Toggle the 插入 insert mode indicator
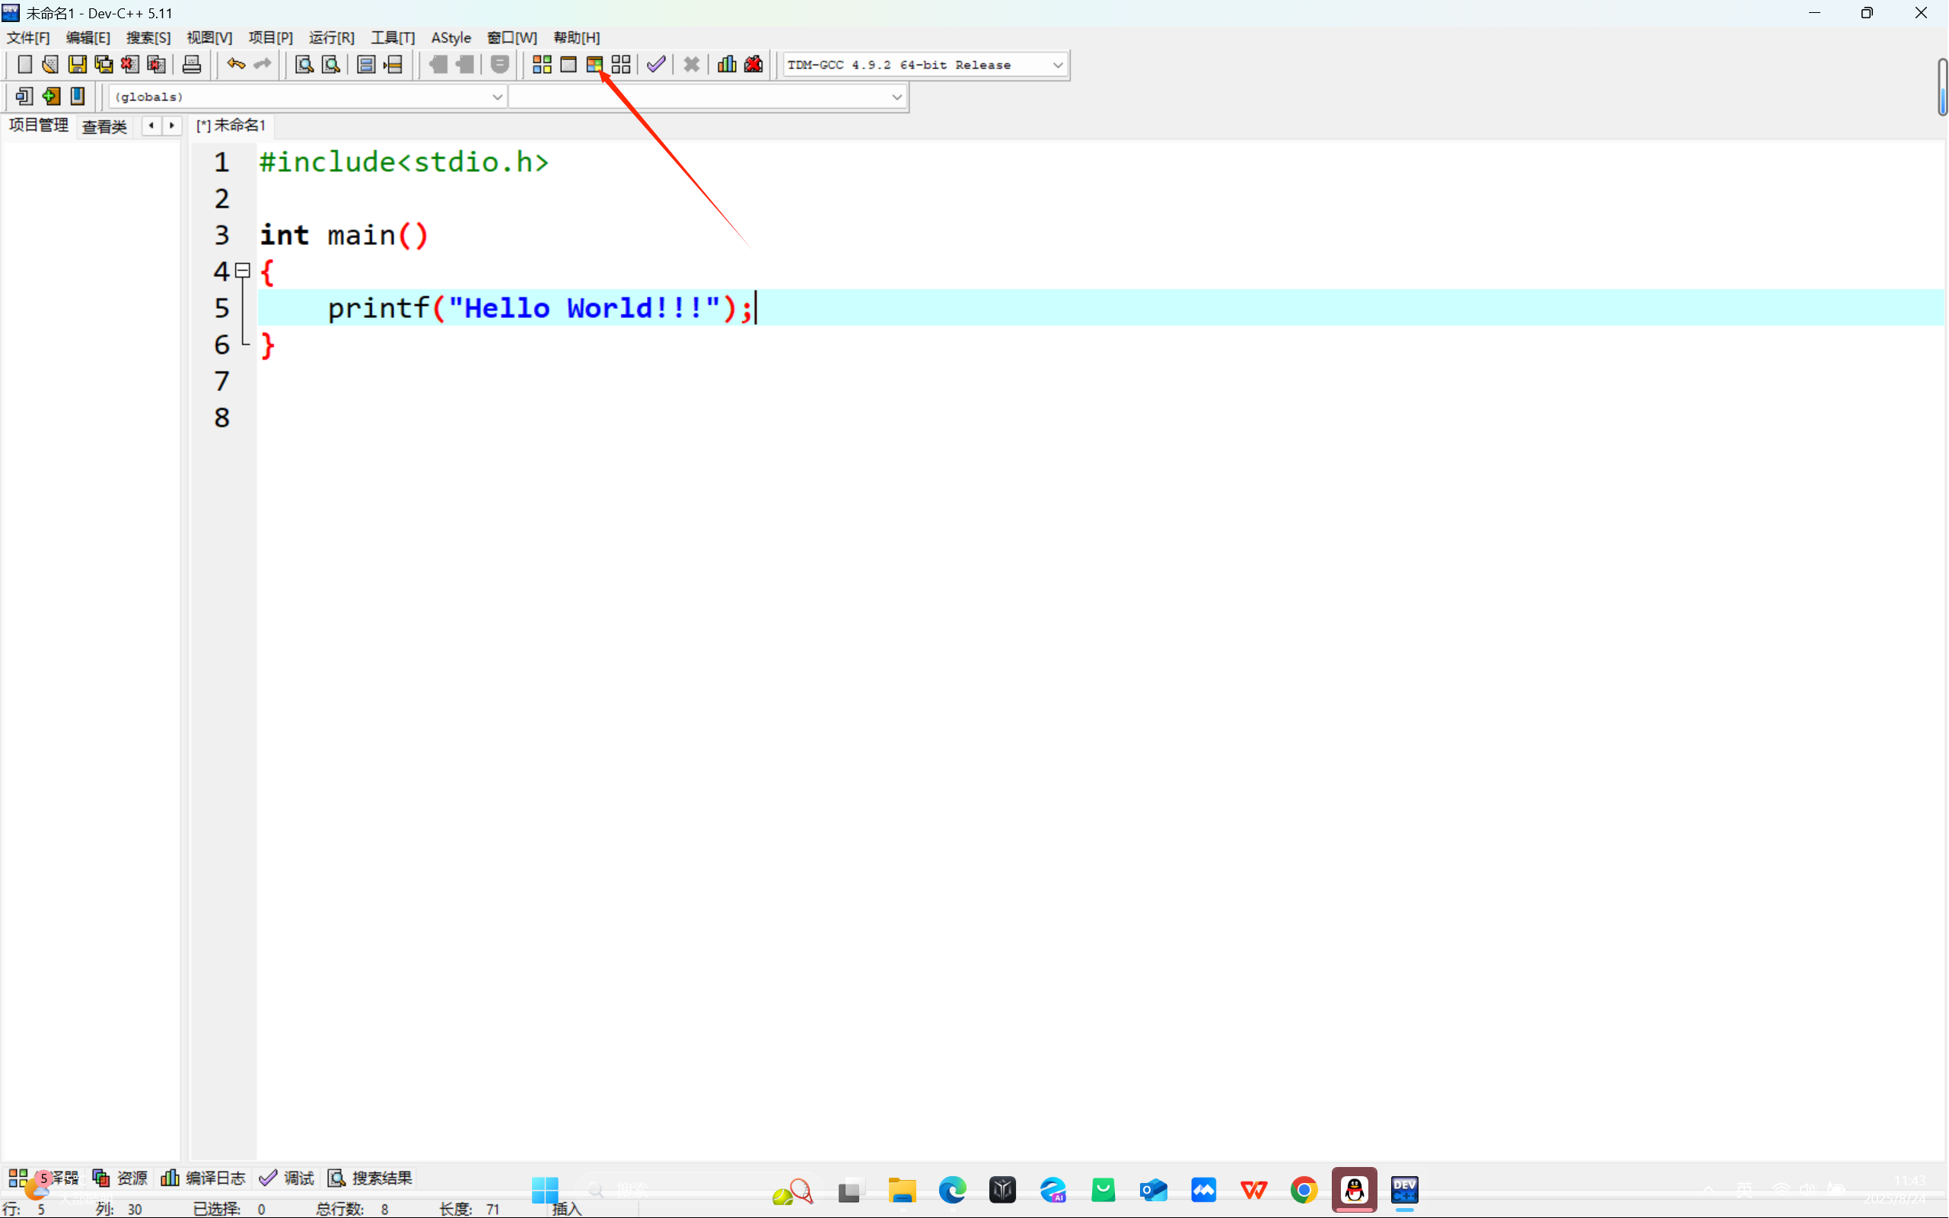This screenshot has width=1949, height=1218. coord(566,1208)
